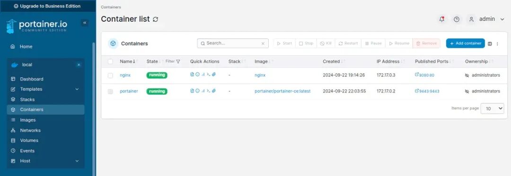Click the Add container button

pos(466,44)
